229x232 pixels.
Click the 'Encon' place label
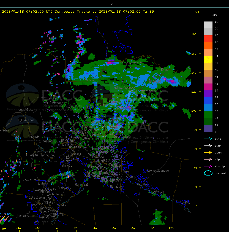(x=165, y=70)
